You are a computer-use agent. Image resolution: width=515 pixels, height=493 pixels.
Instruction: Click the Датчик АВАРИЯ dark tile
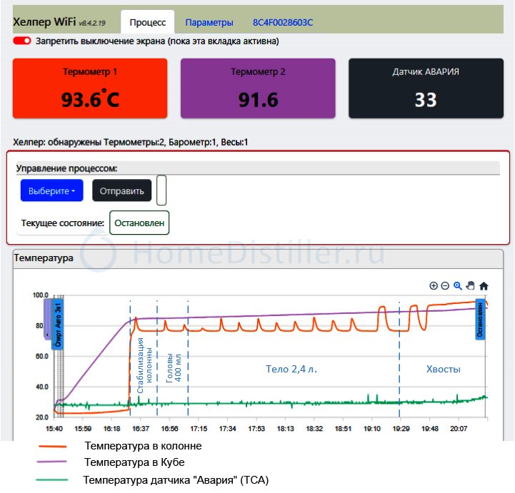(x=426, y=88)
